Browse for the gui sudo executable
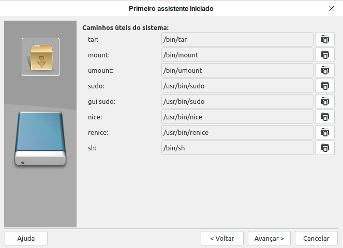The image size is (343, 248). coord(324,101)
